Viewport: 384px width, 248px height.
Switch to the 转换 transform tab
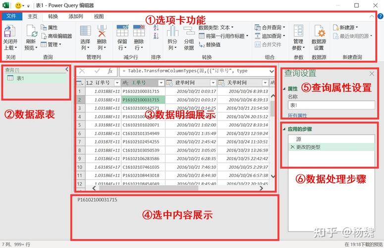(x=53, y=16)
